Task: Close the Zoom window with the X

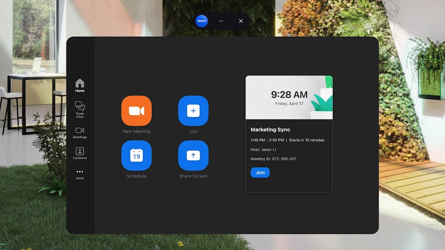Action: [x=241, y=21]
